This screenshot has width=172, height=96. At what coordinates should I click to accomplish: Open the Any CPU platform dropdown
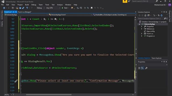(x=53, y=8)
